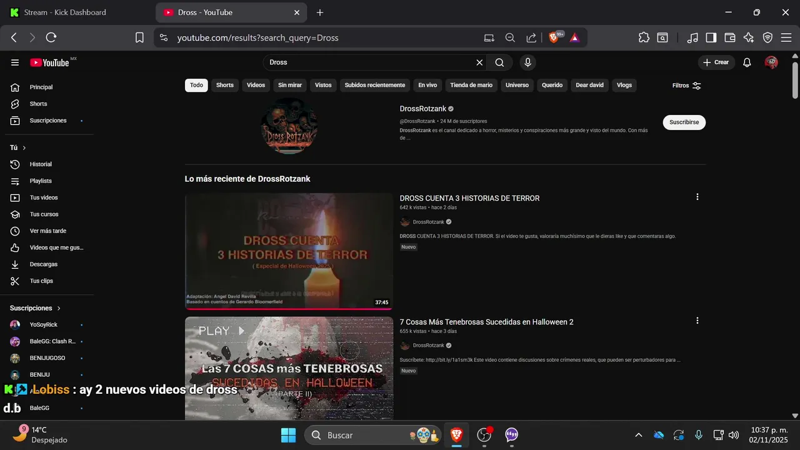Open YoSoyRick subscription channel
This screenshot has width=800, height=450.
click(47, 324)
